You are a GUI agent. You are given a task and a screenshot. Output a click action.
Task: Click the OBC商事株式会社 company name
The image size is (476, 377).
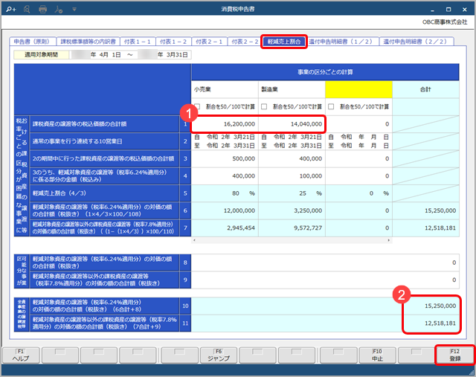coord(445,22)
